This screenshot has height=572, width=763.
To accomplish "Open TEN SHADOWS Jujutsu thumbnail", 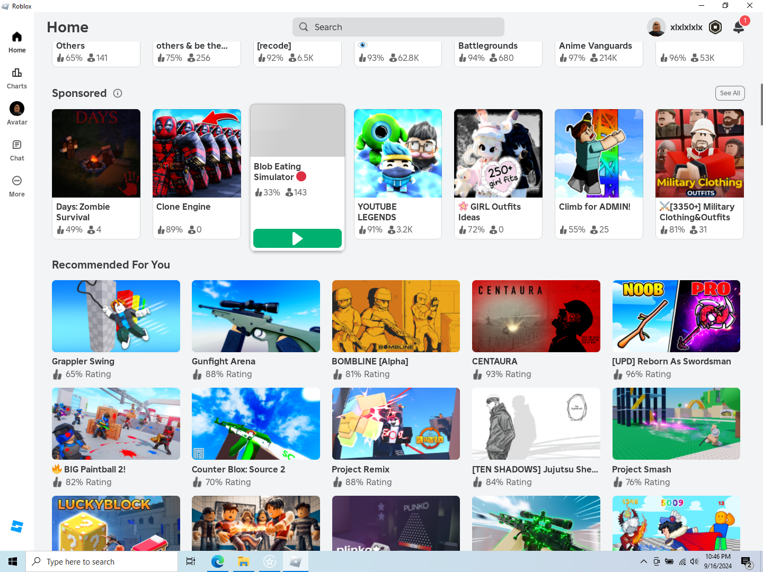I will point(536,424).
